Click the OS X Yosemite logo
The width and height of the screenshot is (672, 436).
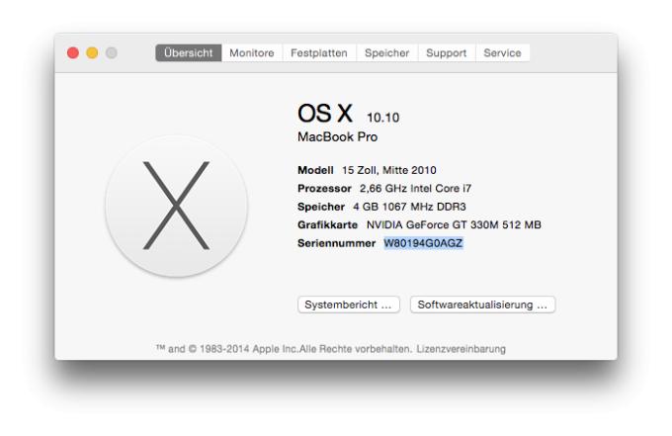[176, 206]
